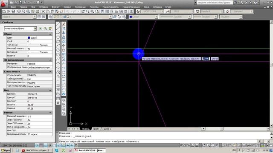Choose the Array modify tool
This screenshot has height=153, width=273.
tap(64, 42)
